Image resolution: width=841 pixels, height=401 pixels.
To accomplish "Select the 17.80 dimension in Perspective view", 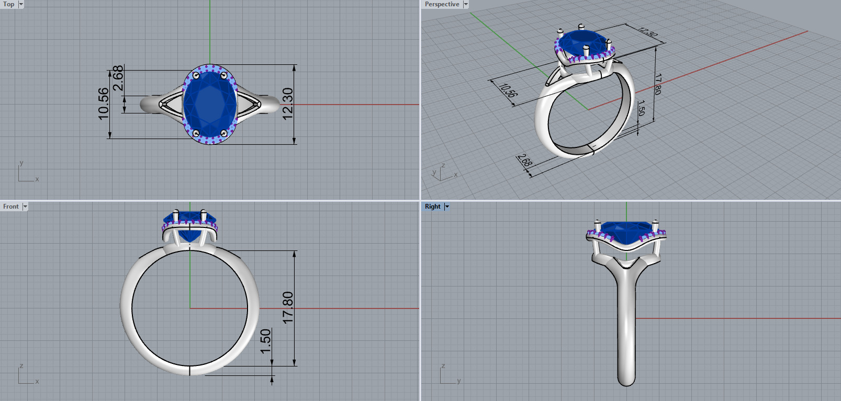I will (658, 84).
